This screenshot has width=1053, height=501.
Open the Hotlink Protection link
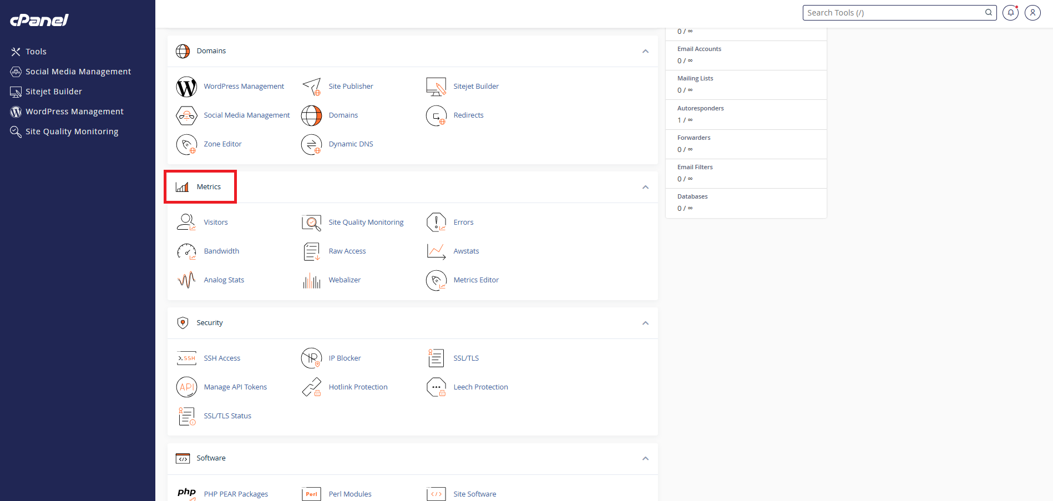click(358, 387)
